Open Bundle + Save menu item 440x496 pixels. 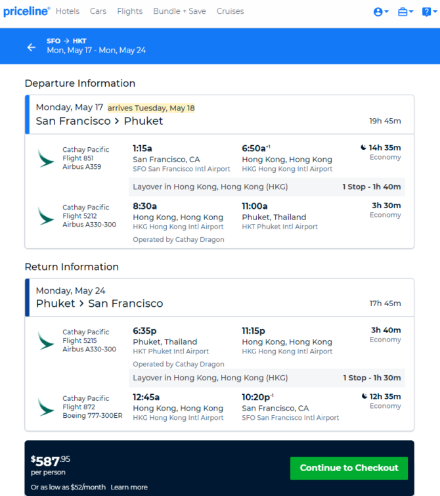pos(180,11)
